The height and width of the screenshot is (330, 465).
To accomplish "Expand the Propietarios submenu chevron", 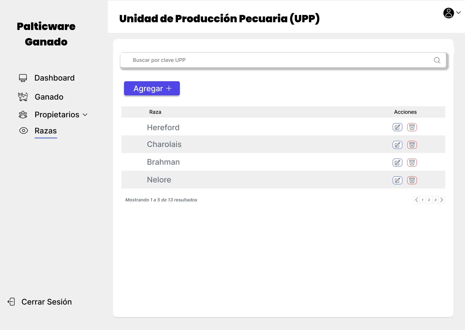I will (85, 115).
